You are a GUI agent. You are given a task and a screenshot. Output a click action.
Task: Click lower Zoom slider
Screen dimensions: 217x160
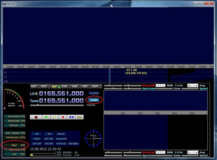(x=164, y=155)
